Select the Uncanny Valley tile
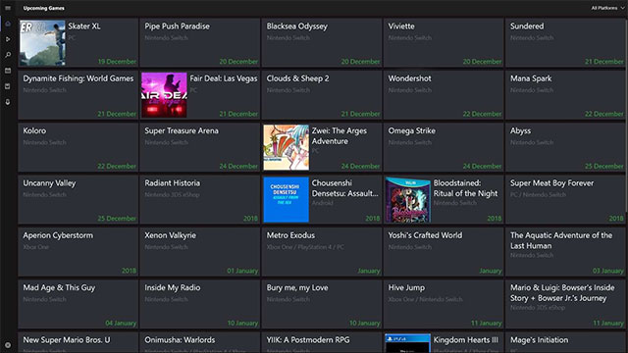The width and height of the screenshot is (628, 353). pyautogui.click(x=78, y=200)
